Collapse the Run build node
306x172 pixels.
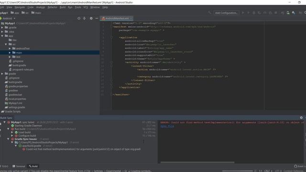[x=8, y=129]
